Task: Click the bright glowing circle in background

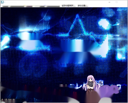Action: point(104,24)
